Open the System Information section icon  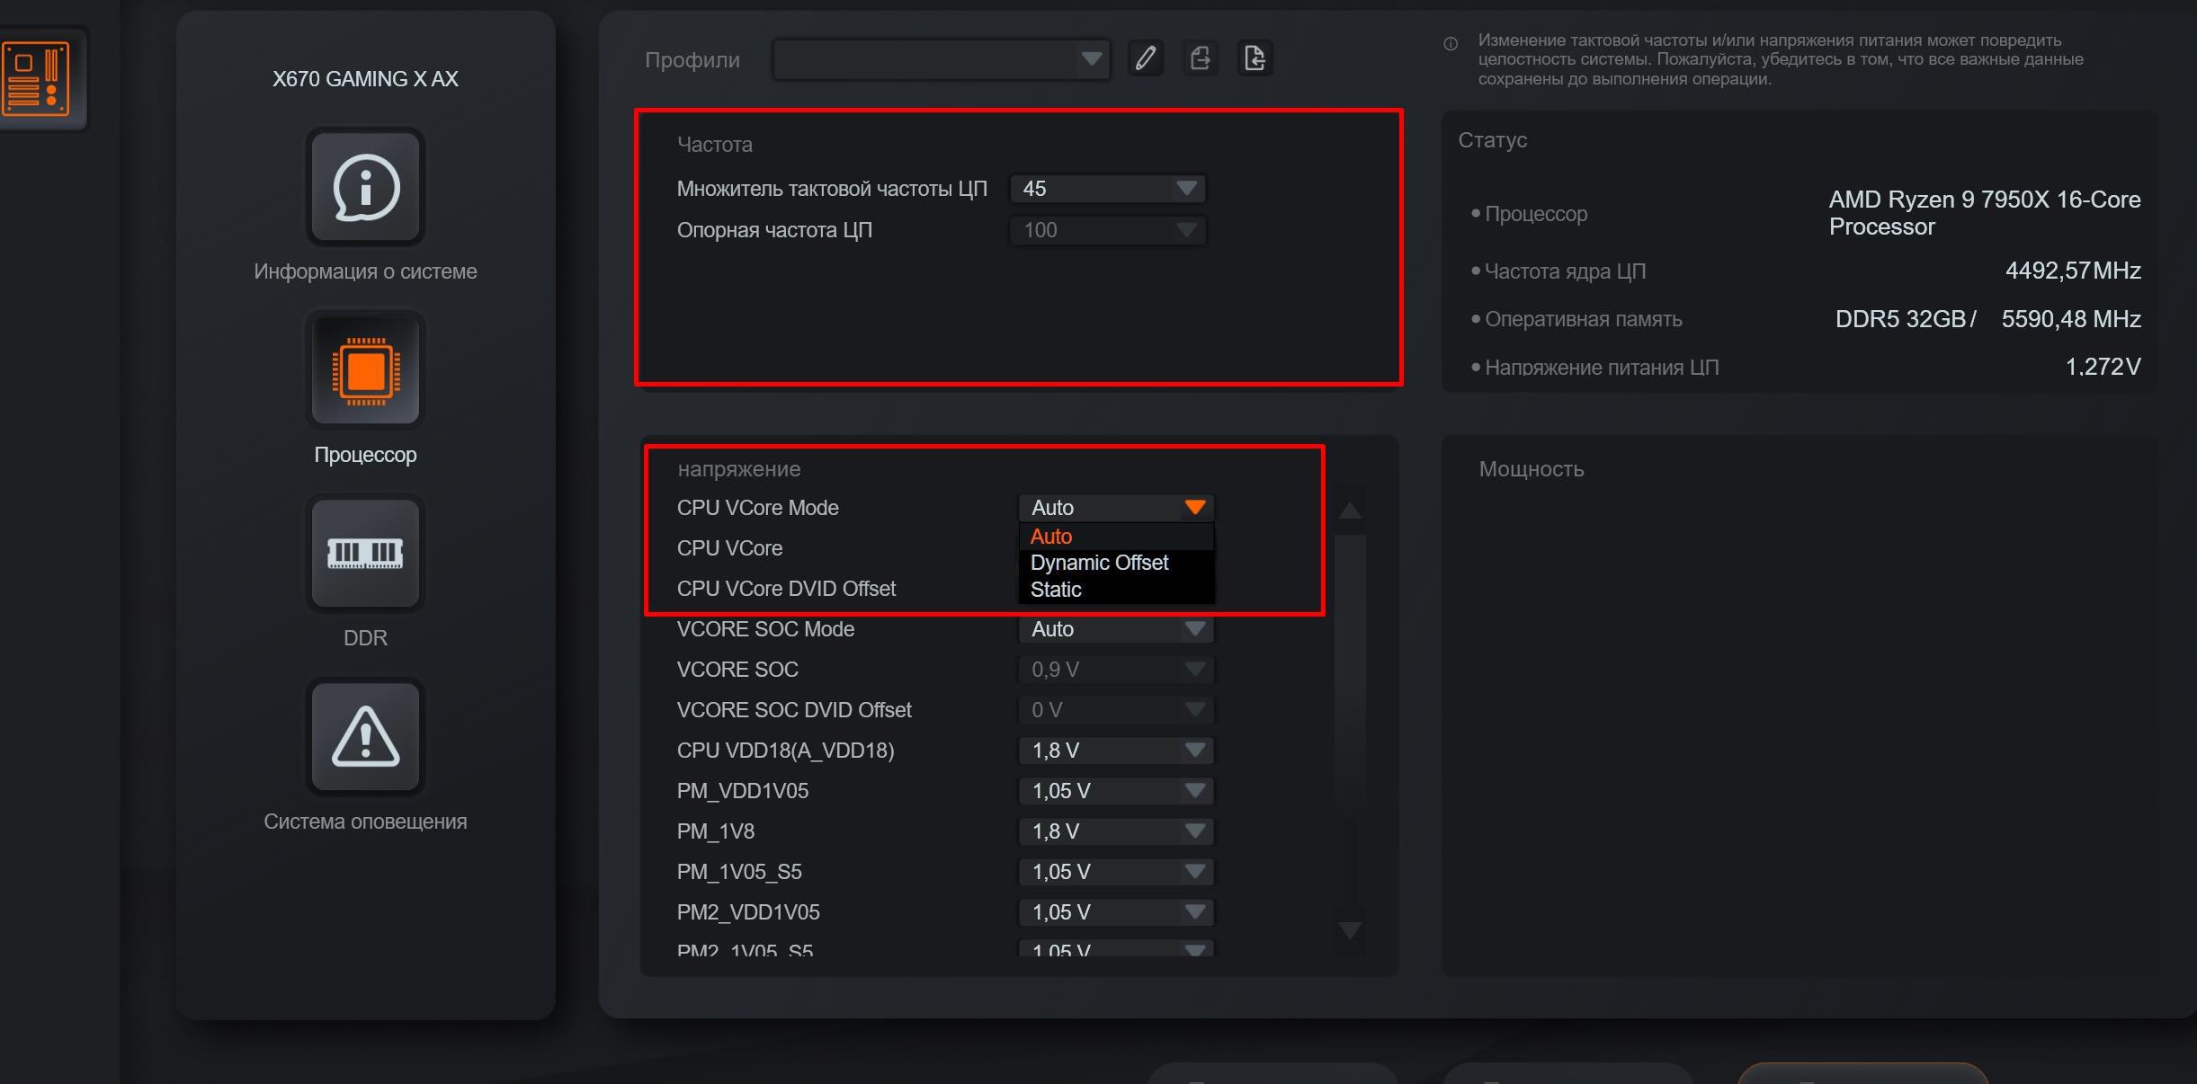tap(365, 188)
